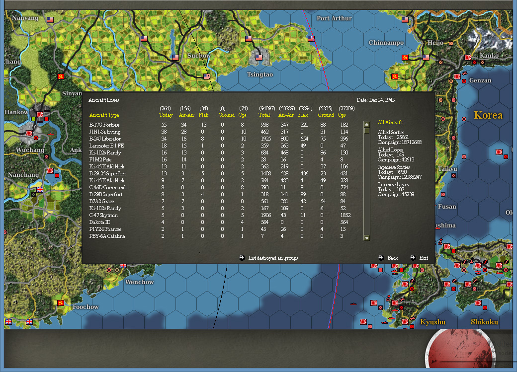Click the aircraft icon at Genzan airfield
This screenshot has width=517, height=372.
(465, 73)
